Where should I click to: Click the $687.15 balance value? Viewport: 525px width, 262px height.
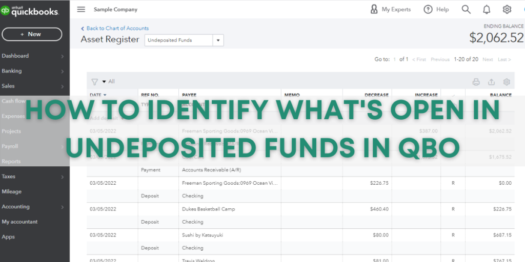coord(502,235)
